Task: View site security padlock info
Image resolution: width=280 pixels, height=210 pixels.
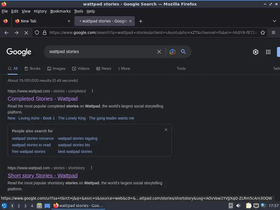Action: click(45, 33)
